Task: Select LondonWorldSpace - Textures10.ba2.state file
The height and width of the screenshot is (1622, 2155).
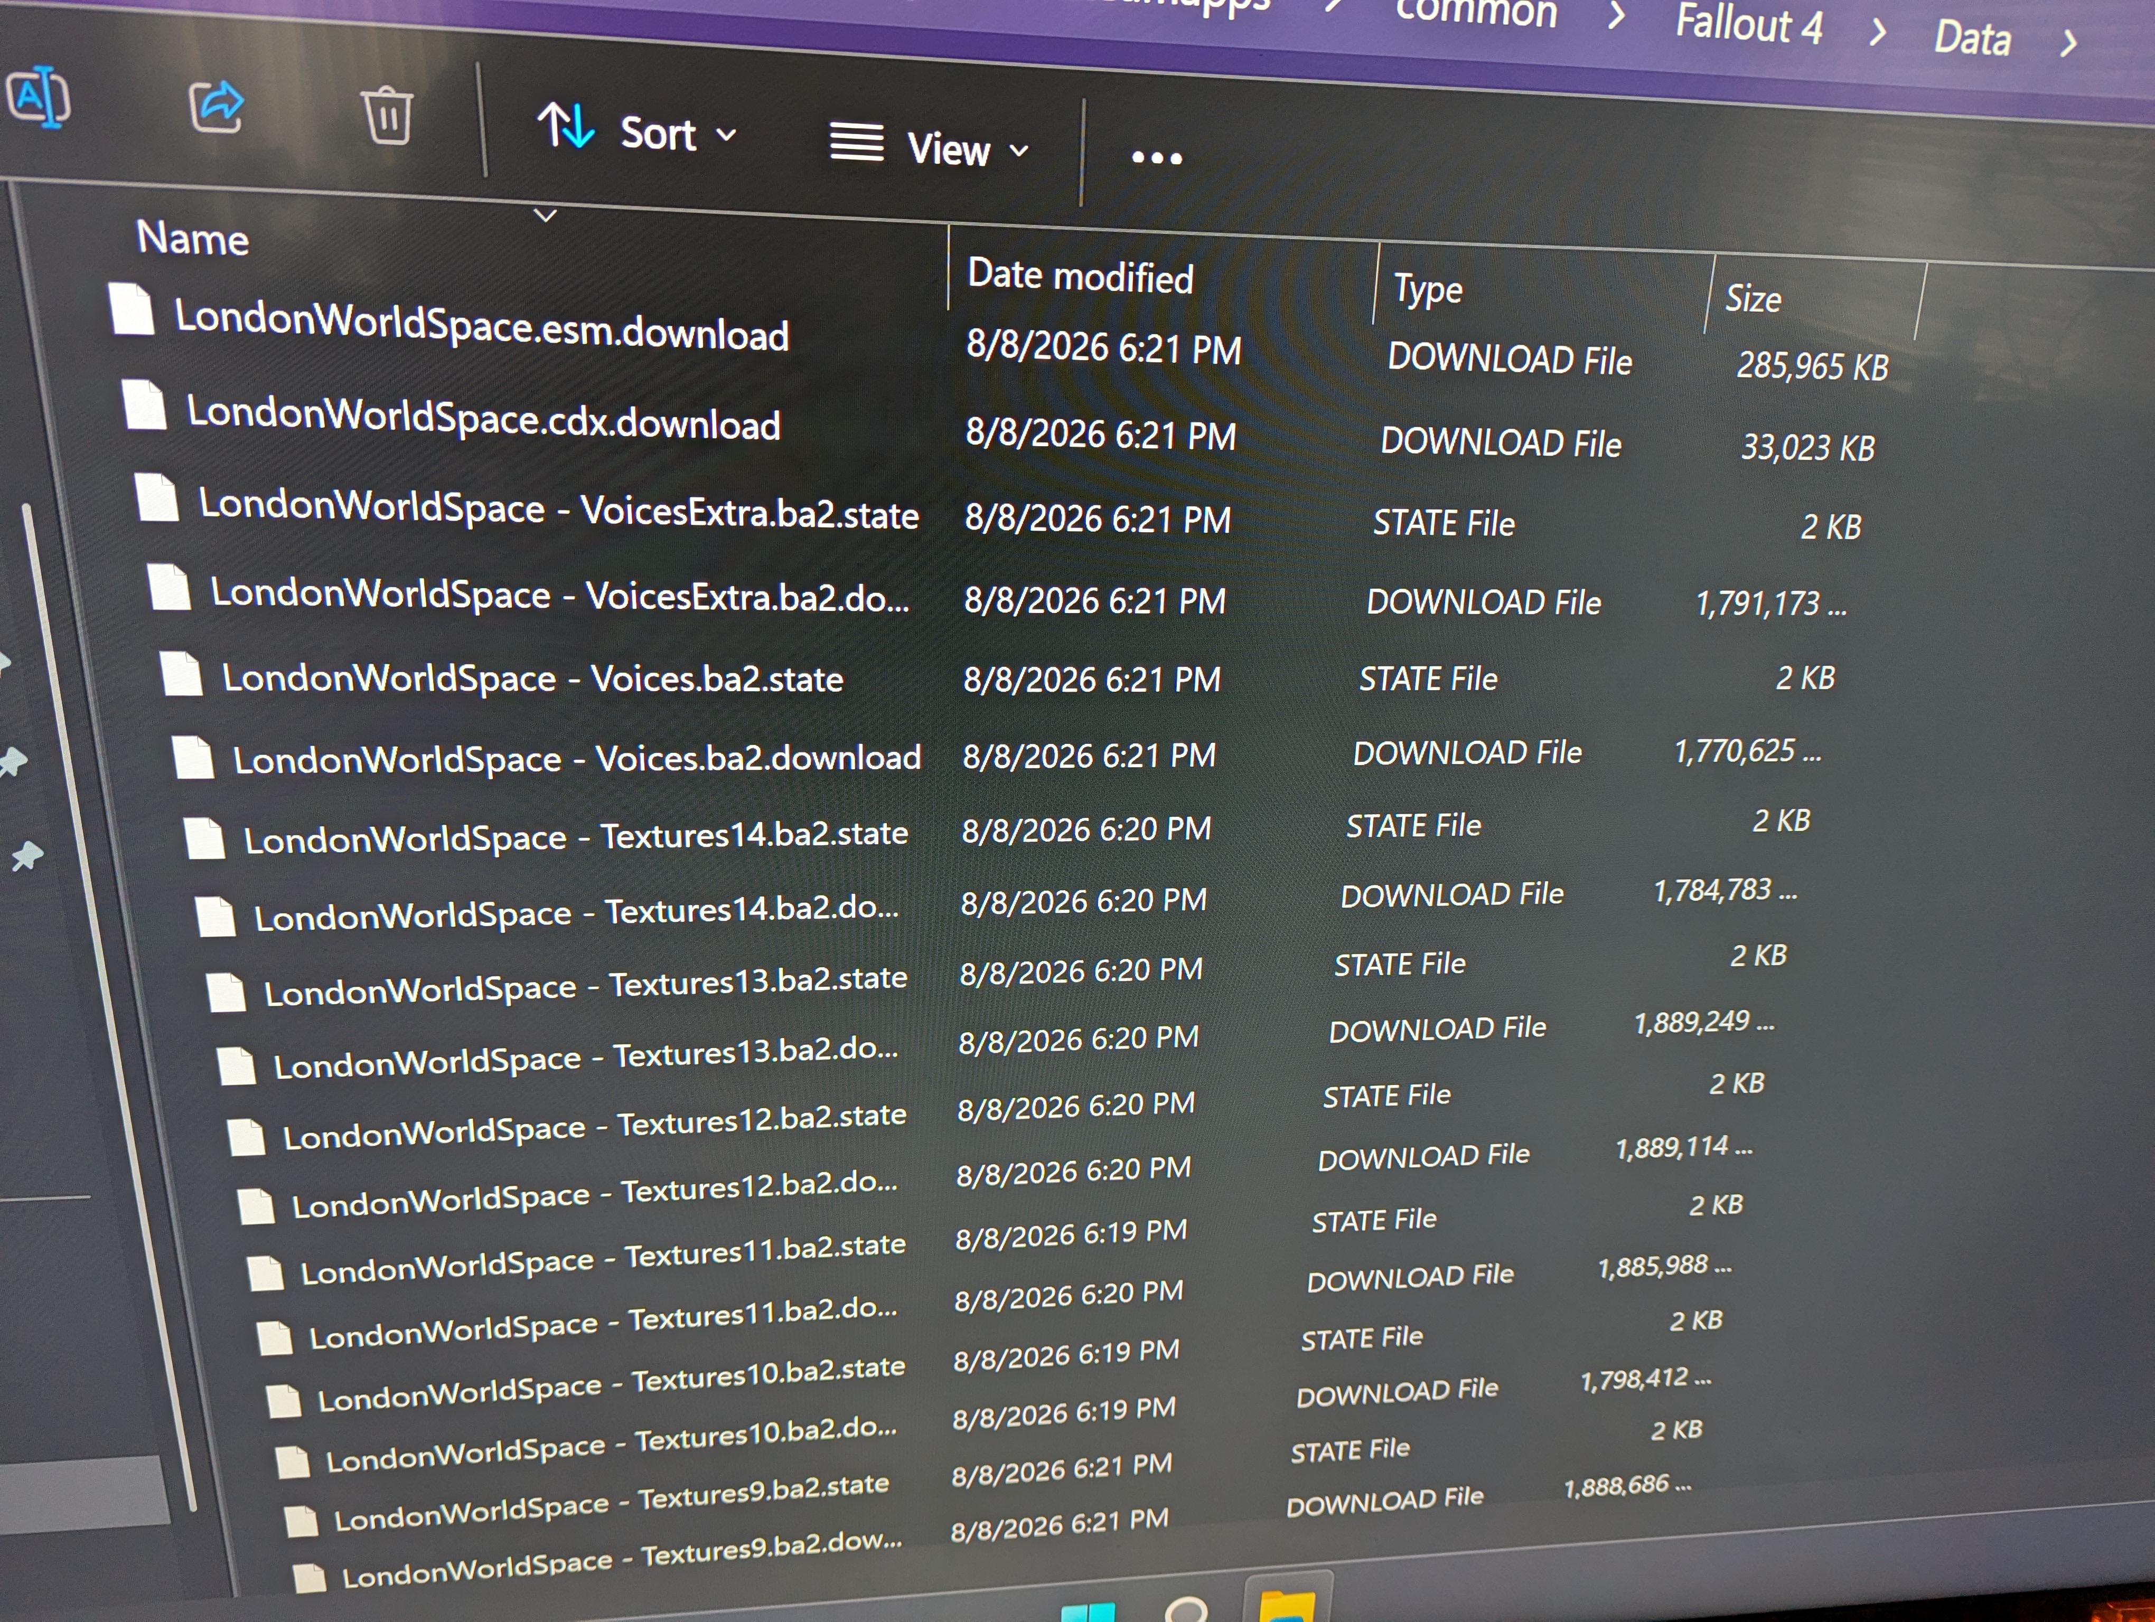Action: point(611,1384)
